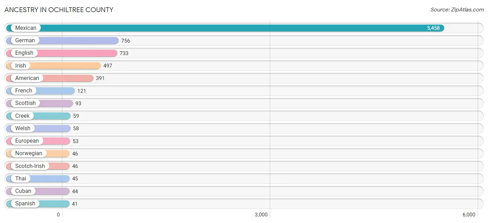
Task: Click the 0 x-axis tick label
Action: click(x=58, y=215)
